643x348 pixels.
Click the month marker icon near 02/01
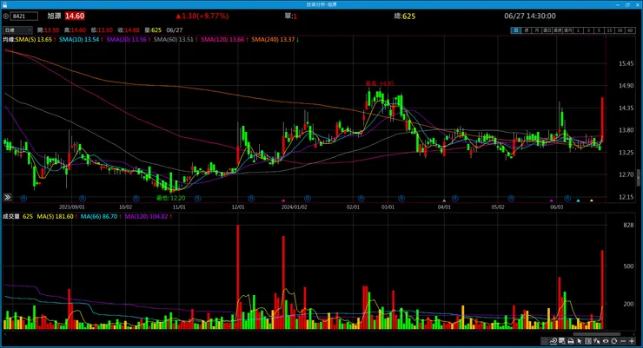coord(361,199)
